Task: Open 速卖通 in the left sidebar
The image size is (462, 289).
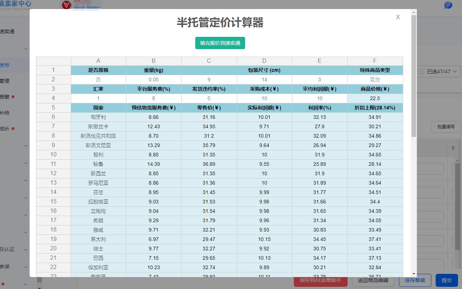Action: click(7, 31)
